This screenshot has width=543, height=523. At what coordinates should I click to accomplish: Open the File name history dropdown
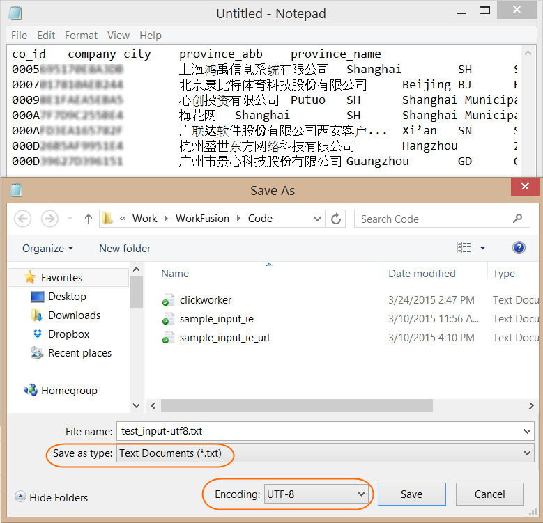point(527,431)
